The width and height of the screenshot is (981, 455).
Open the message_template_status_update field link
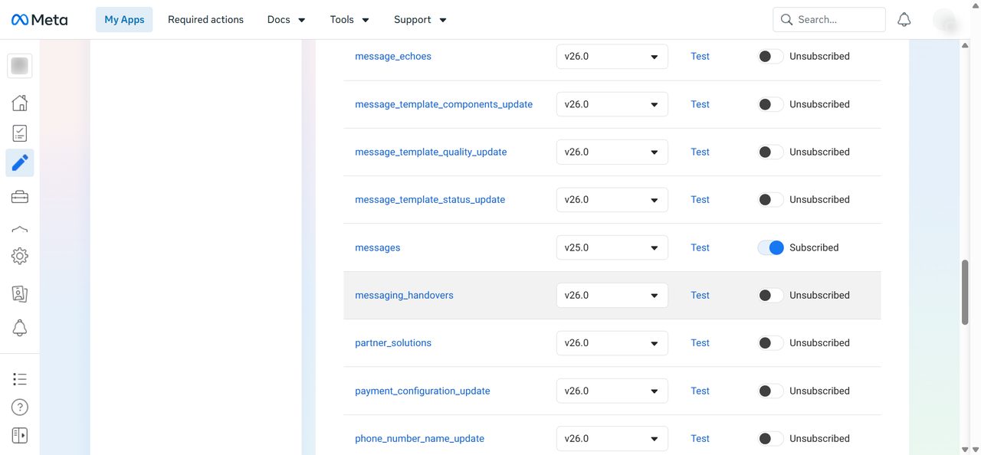[430, 200]
